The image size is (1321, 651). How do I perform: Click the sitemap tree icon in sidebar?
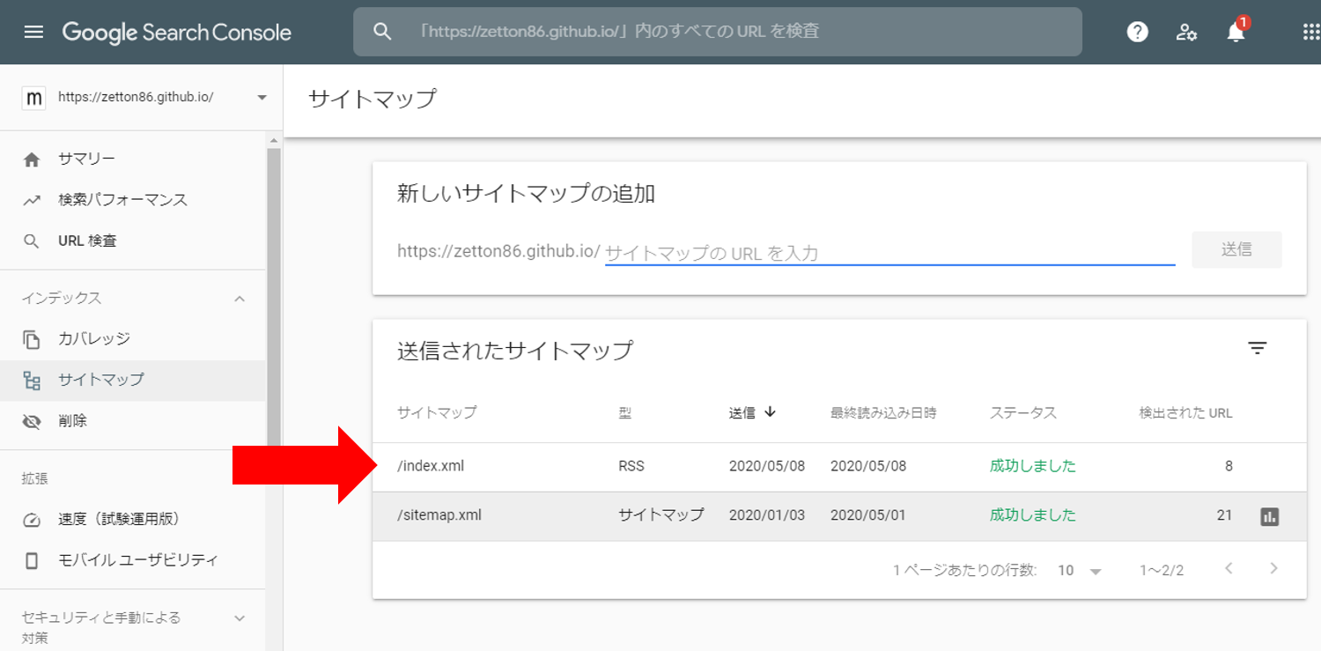click(x=32, y=381)
